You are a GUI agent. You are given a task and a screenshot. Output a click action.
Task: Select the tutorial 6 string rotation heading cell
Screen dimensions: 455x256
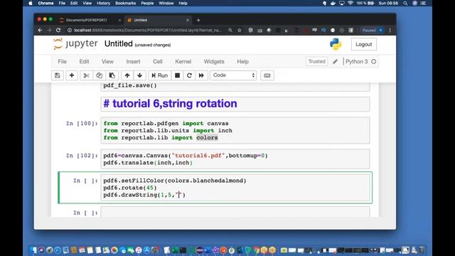pyautogui.click(x=235, y=104)
